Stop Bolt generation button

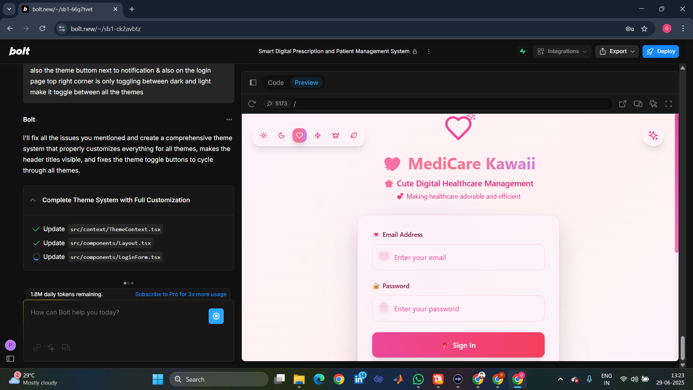pyautogui.click(x=216, y=316)
